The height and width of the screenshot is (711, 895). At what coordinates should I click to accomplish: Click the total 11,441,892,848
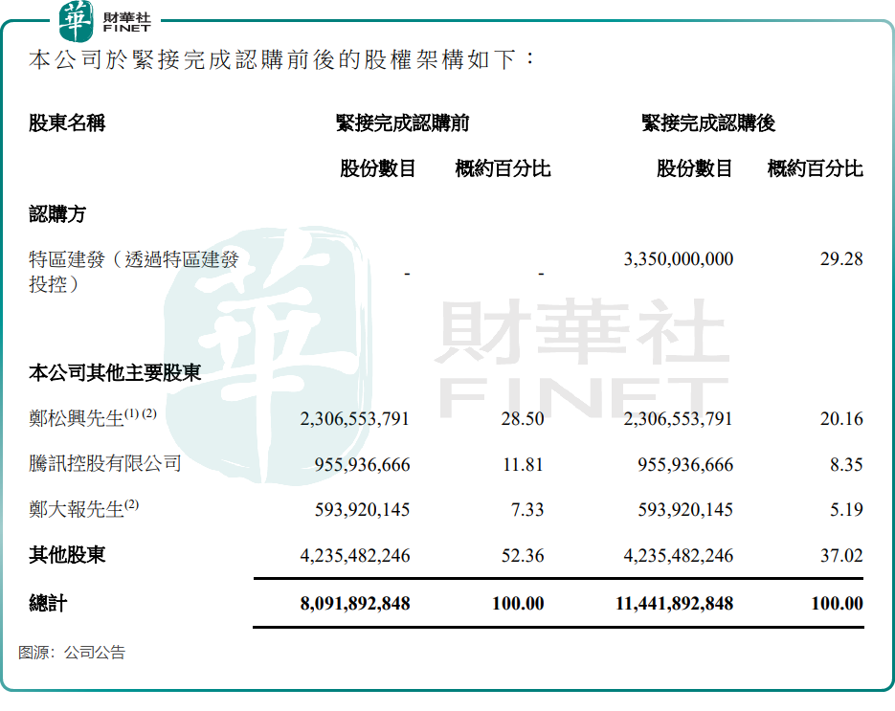674,604
